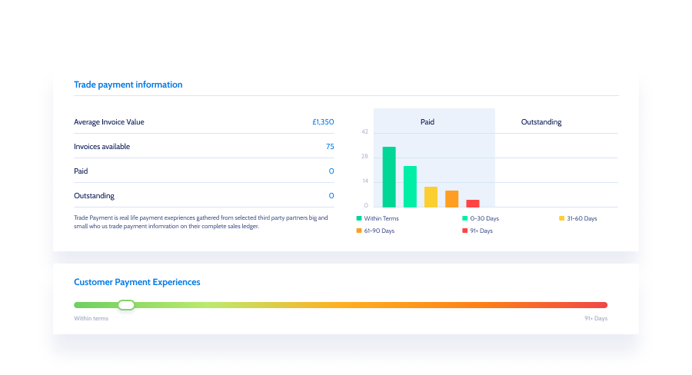Image resolution: width=692 pixels, height=375 pixels.
Task: Click the 0-30 Days legend swatch
Action: pyautogui.click(x=464, y=219)
